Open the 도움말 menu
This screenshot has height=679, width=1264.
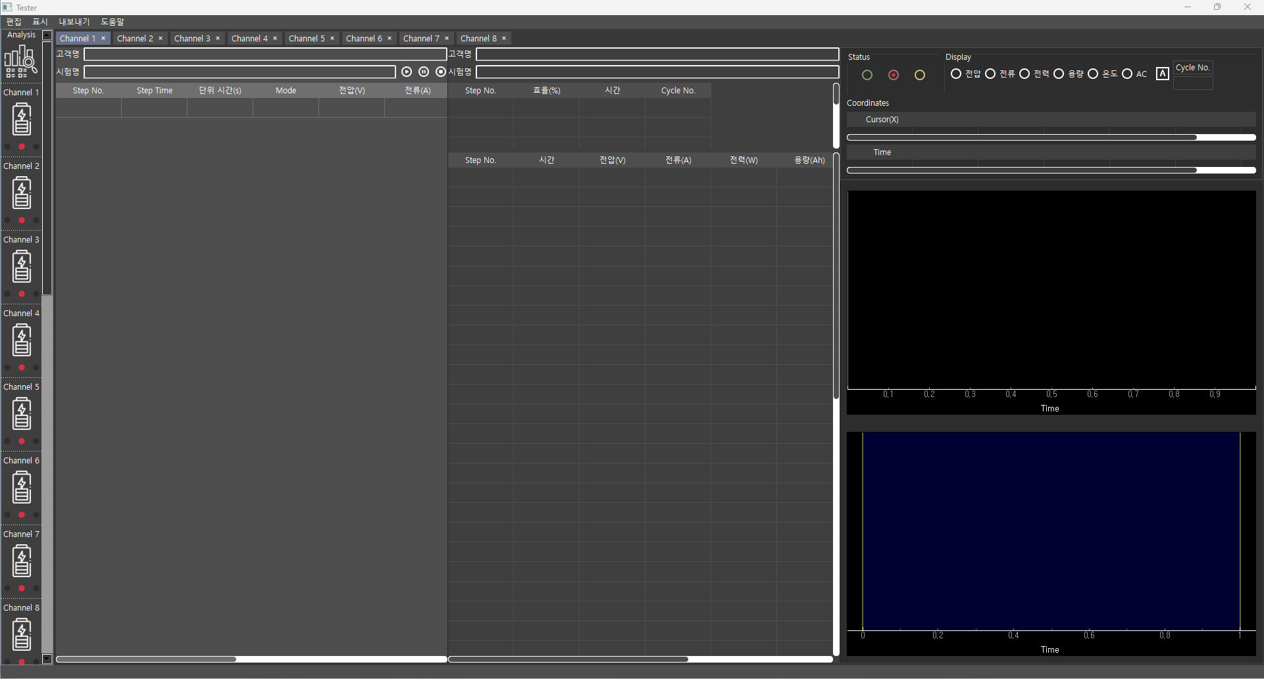tap(113, 22)
